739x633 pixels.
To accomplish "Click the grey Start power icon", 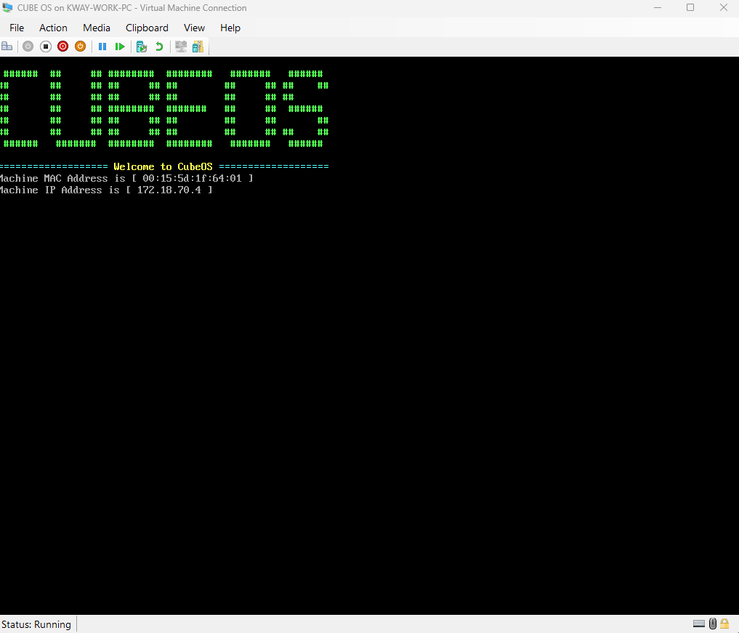I will 28,47.
